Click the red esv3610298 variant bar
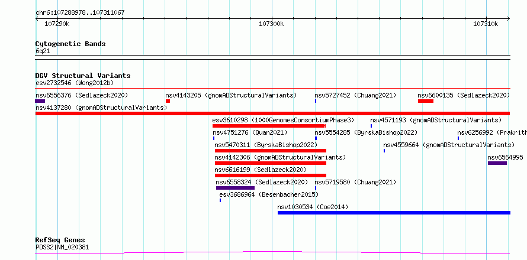527x260 pixels. point(269,126)
